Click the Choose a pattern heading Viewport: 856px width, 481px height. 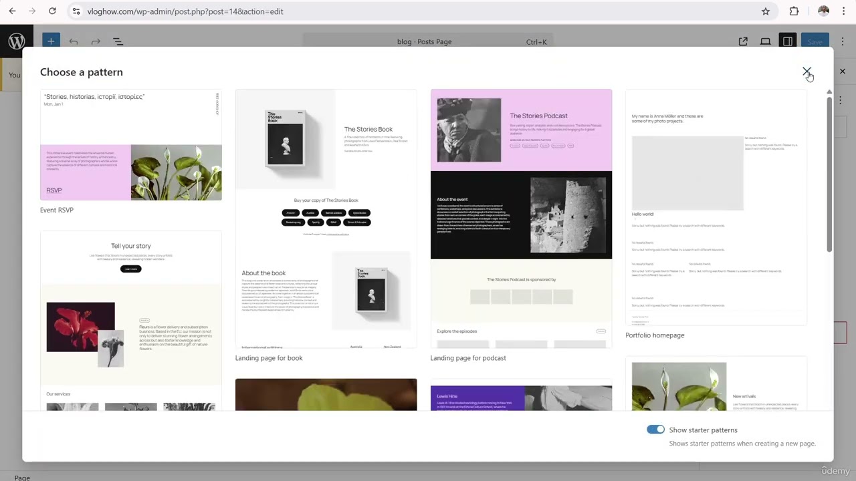[x=82, y=72]
